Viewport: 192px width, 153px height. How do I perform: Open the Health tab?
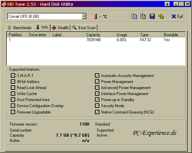60,28
